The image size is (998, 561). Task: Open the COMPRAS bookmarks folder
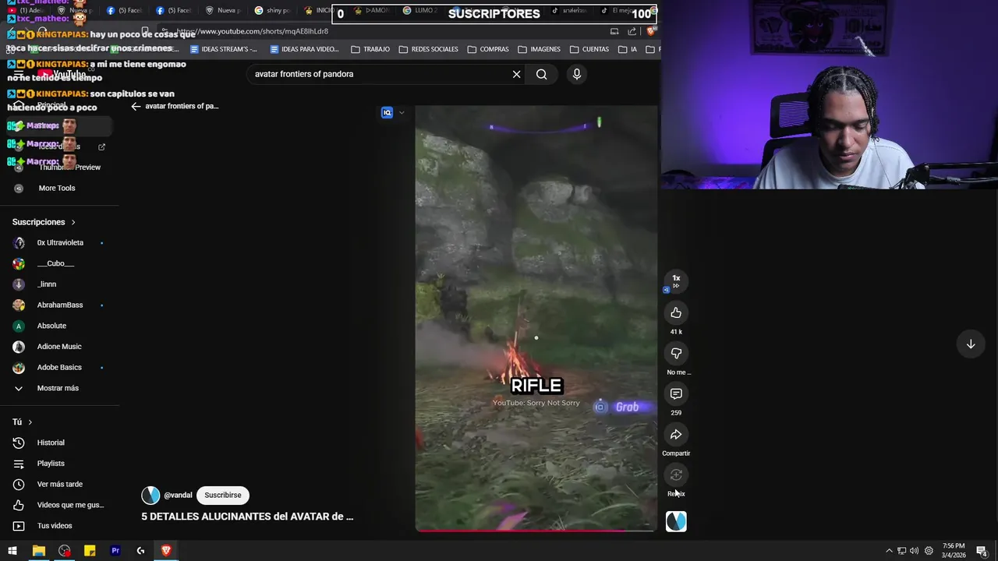(488, 49)
